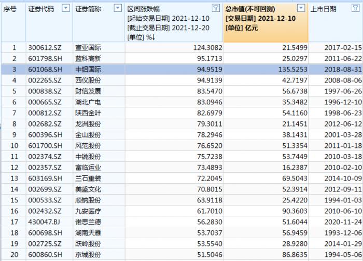Select the stock name 陕西金叶
363x261 pixels.
click(88, 113)
